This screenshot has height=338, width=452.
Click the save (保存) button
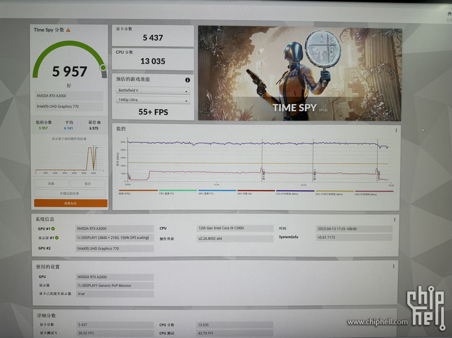pos(88,183)
